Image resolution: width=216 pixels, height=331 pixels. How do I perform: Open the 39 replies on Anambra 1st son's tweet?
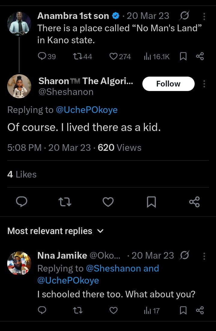coord(47,56)
